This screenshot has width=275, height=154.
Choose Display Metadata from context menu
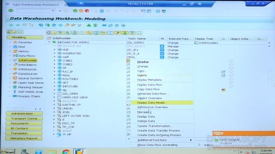tap(149, 80)
